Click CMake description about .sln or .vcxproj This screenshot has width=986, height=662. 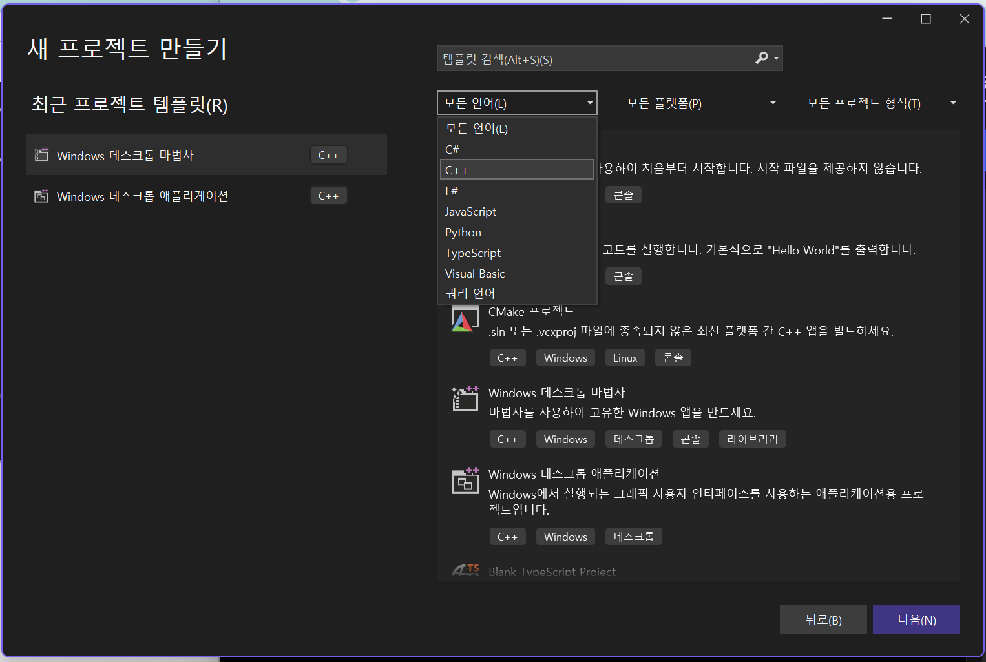point(691,331)
